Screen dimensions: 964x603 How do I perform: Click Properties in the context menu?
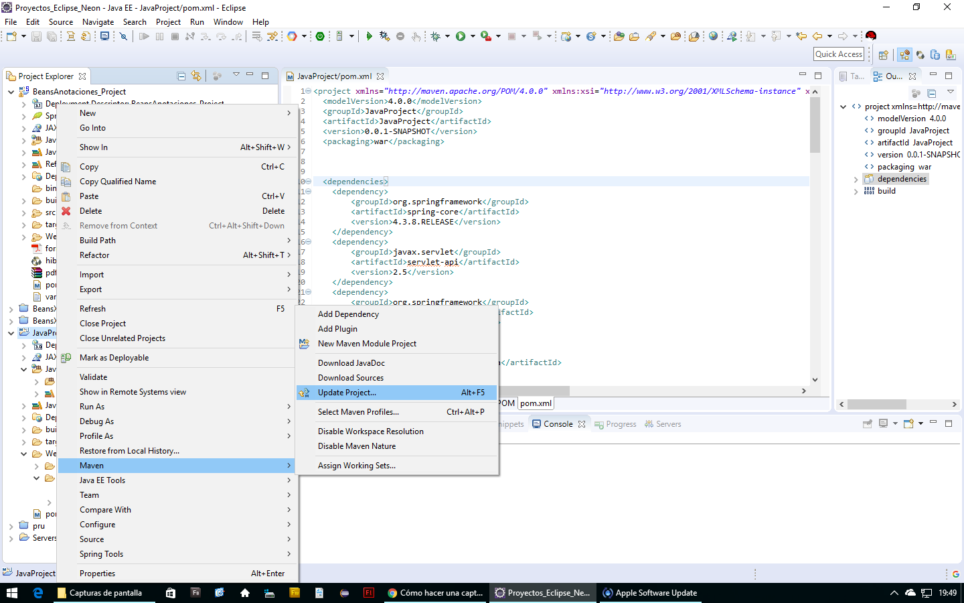pyautogui.click(x=177, y=574)
